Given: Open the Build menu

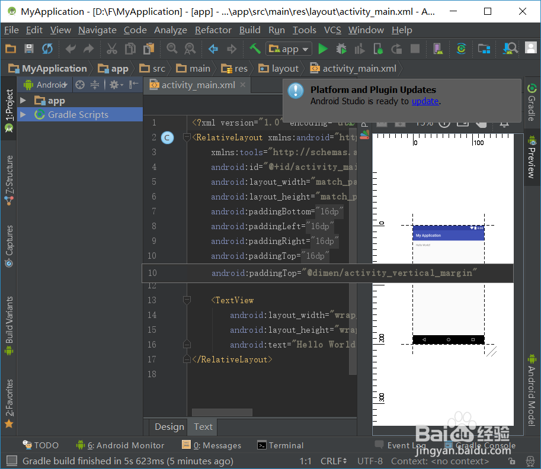Looking at the screenshot, I should coord(250,30).
